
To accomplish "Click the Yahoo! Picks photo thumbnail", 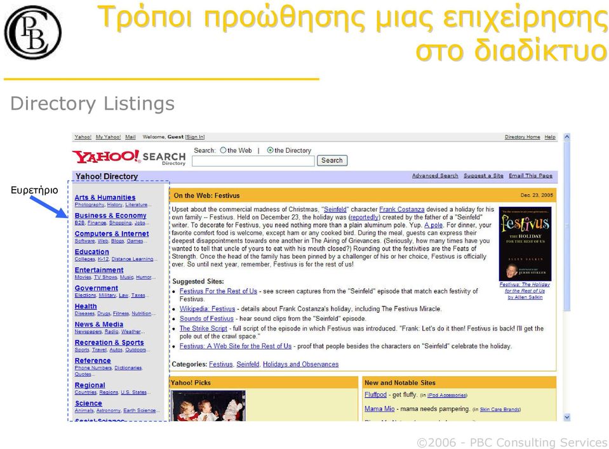I will click(208, 406).
